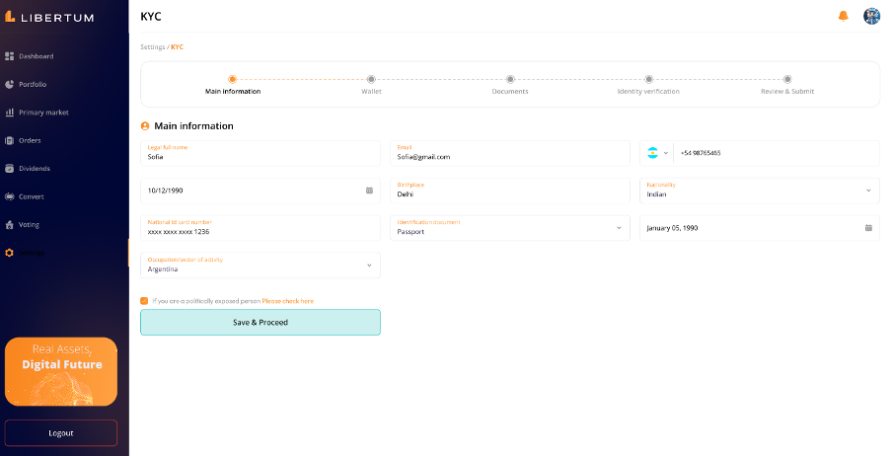Click the Primary market chart icon

(10, 113)
